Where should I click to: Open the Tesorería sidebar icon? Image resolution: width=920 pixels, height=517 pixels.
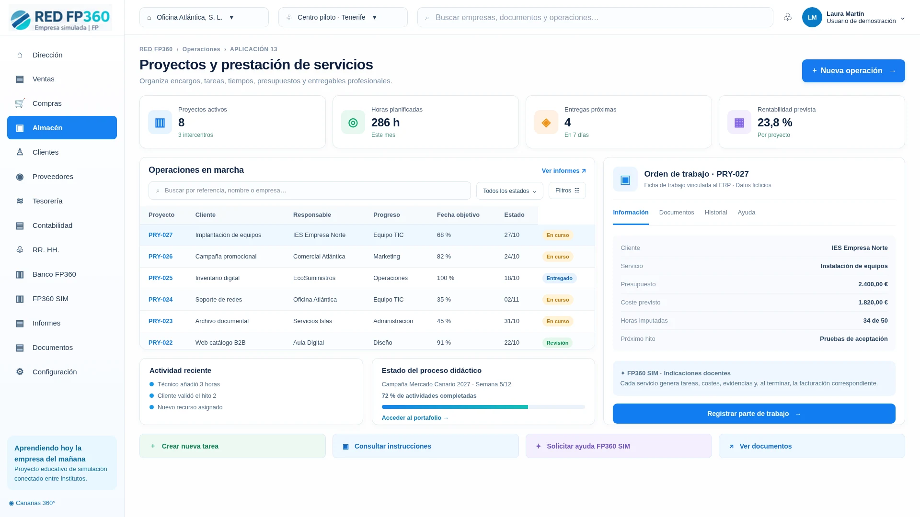pos(20,201)
